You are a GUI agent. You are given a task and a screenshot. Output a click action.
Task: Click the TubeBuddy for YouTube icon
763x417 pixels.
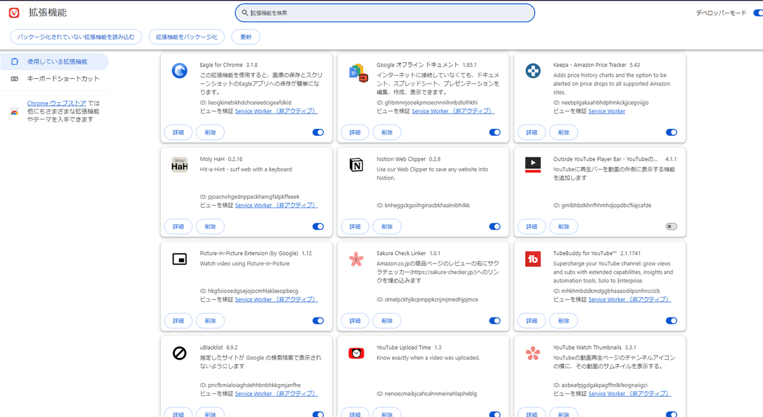click(532, 258)
